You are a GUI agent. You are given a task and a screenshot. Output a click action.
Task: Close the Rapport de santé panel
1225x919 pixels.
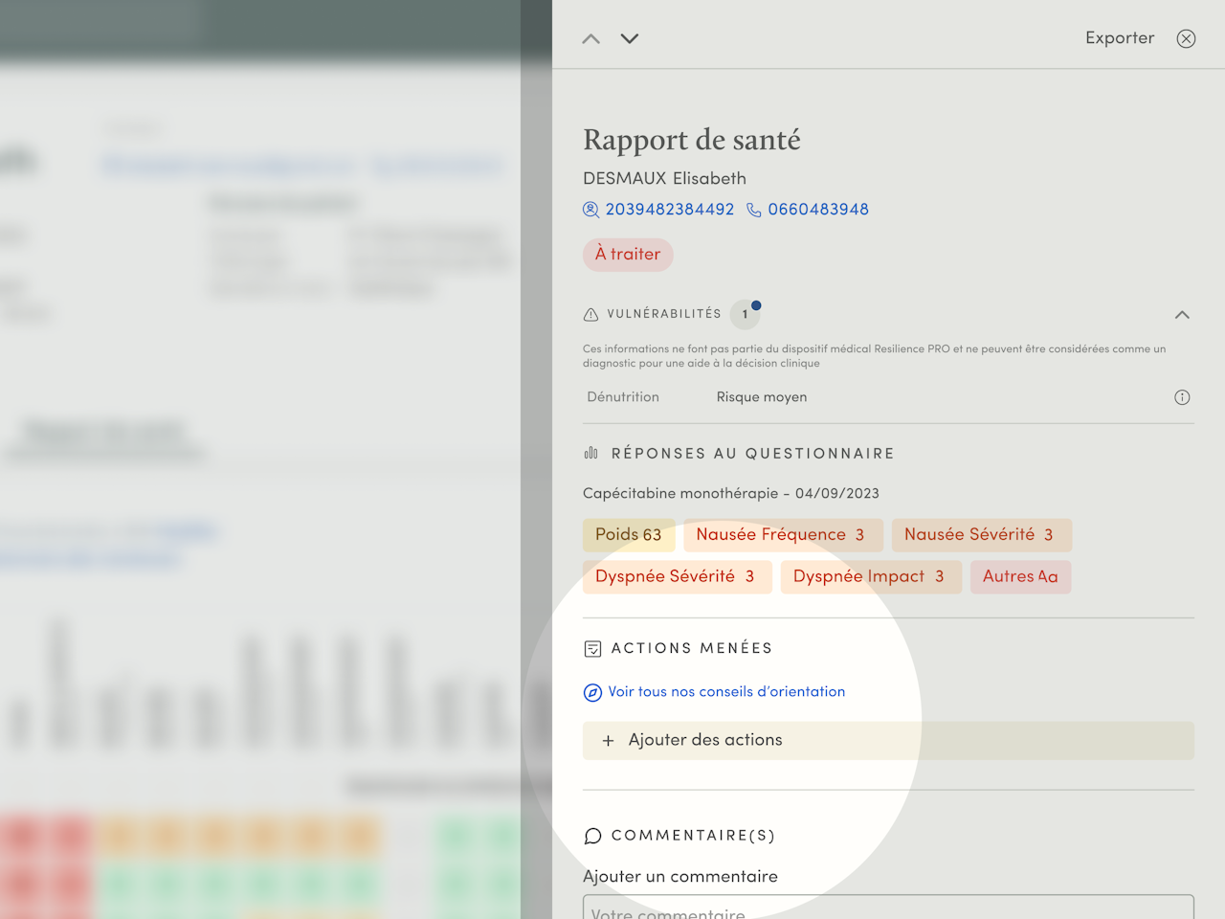point(1186,39)
